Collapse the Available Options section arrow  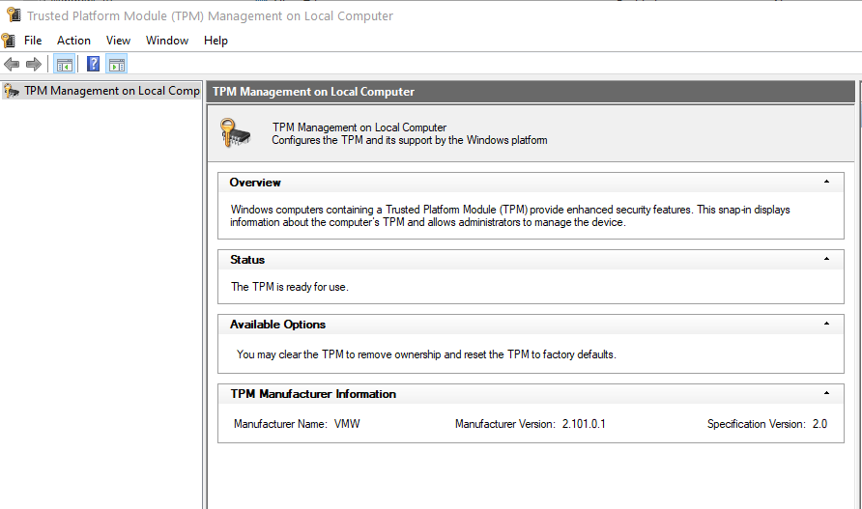pyautogui.click(x=826, y=324)
